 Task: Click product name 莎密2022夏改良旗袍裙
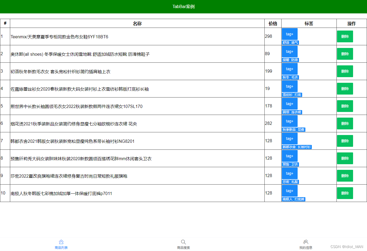(x=69, y=176)
